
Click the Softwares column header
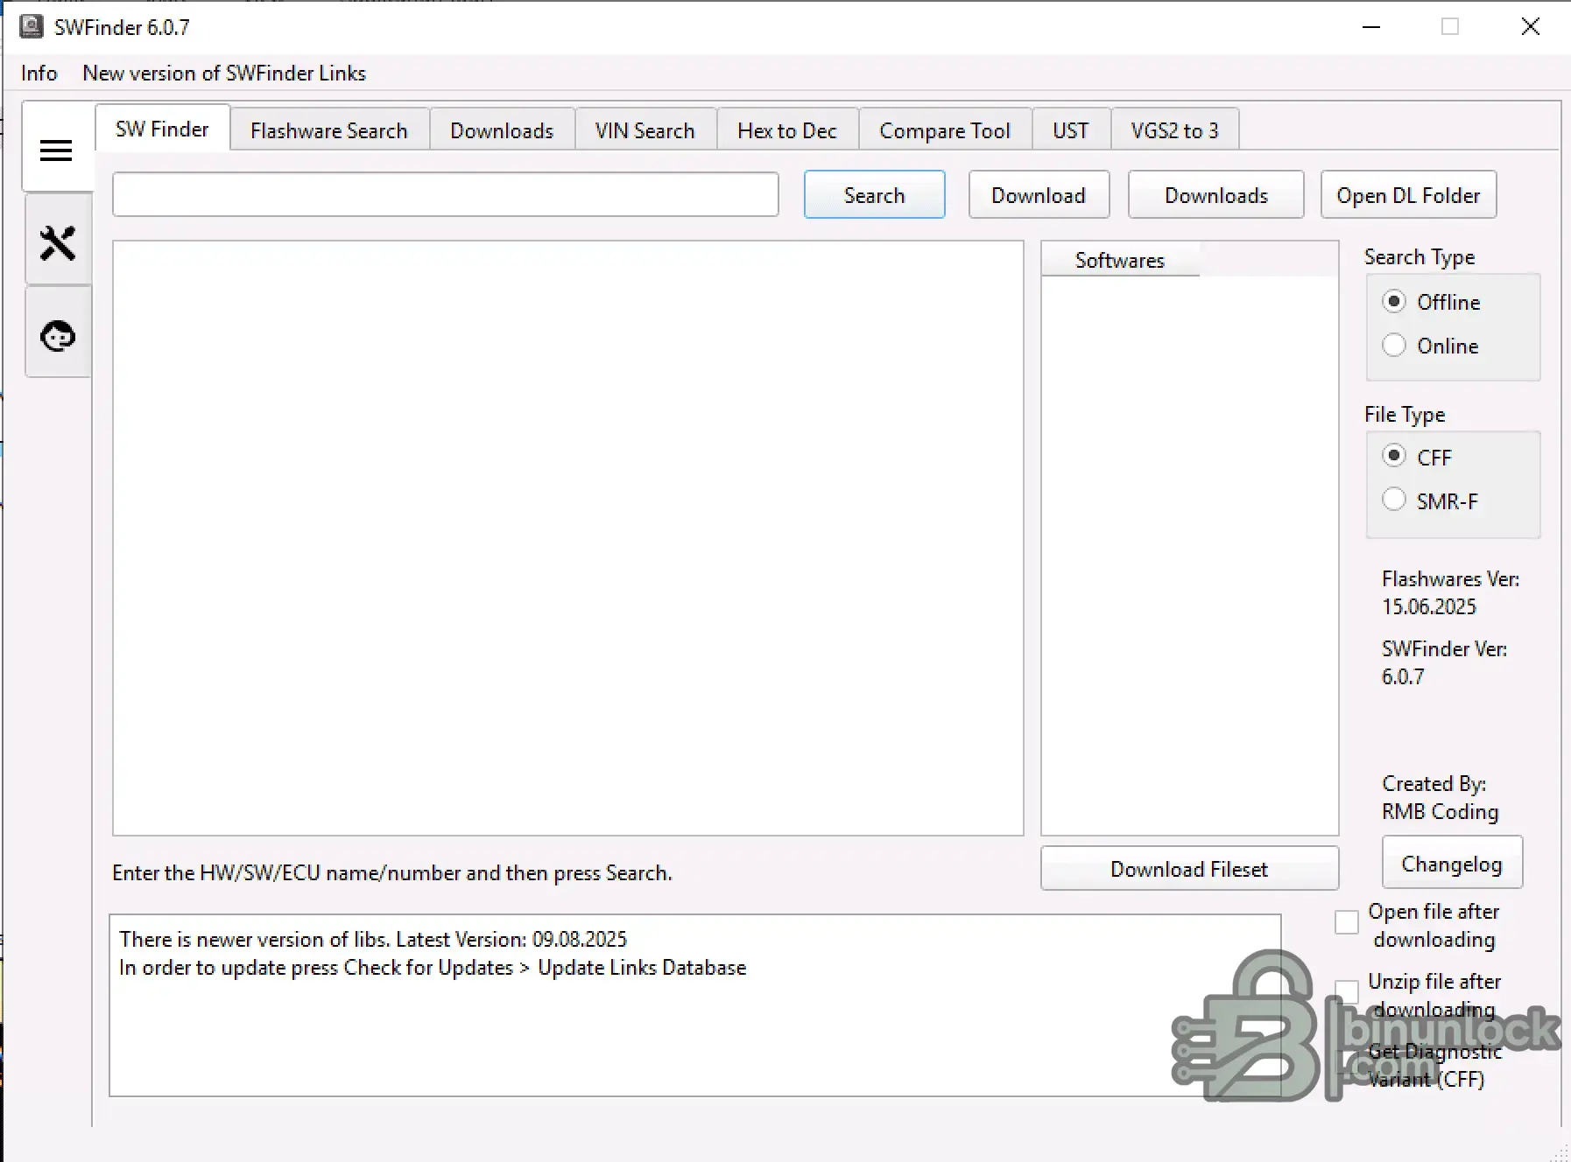(x=1120, y=260)
